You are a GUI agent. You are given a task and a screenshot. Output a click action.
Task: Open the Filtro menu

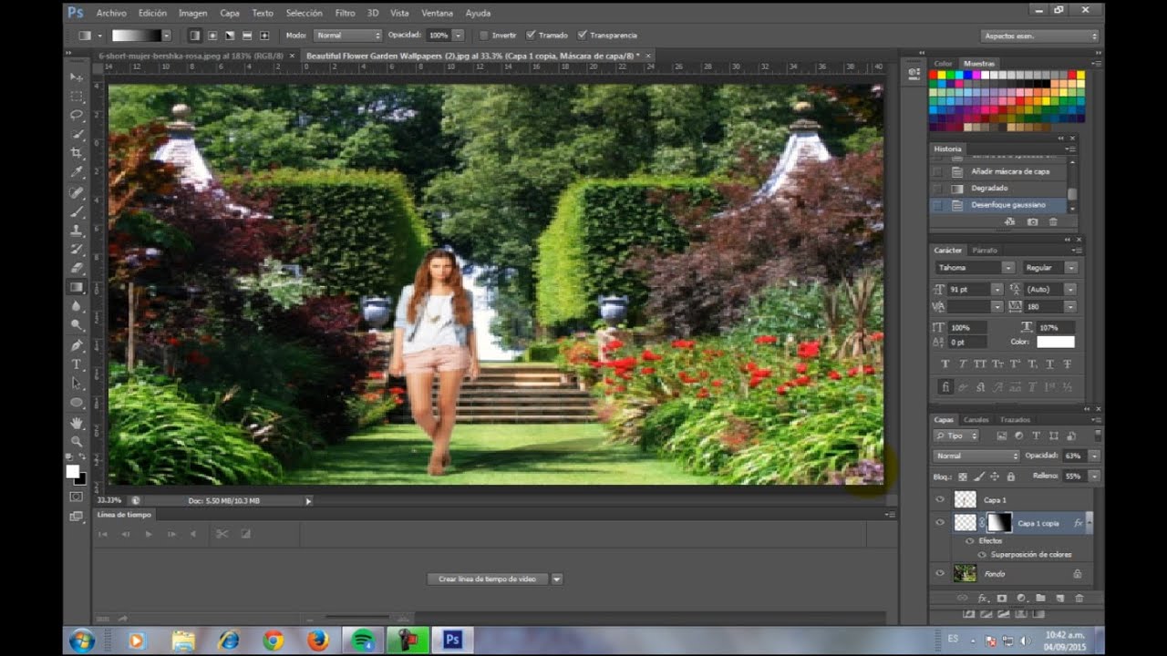(345, 14)
